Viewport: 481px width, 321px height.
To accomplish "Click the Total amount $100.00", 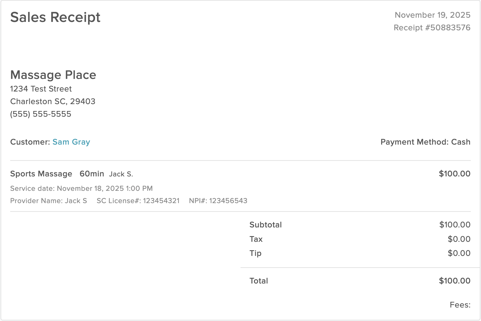I will (455, 281).
